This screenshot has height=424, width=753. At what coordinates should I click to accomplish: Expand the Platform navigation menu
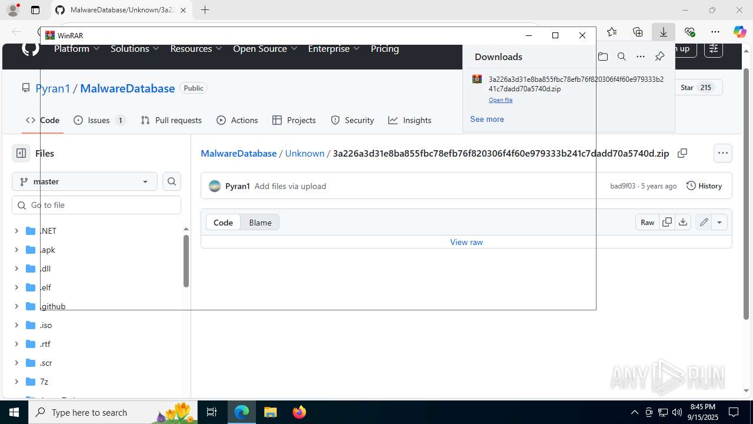(x=77, y=49)
